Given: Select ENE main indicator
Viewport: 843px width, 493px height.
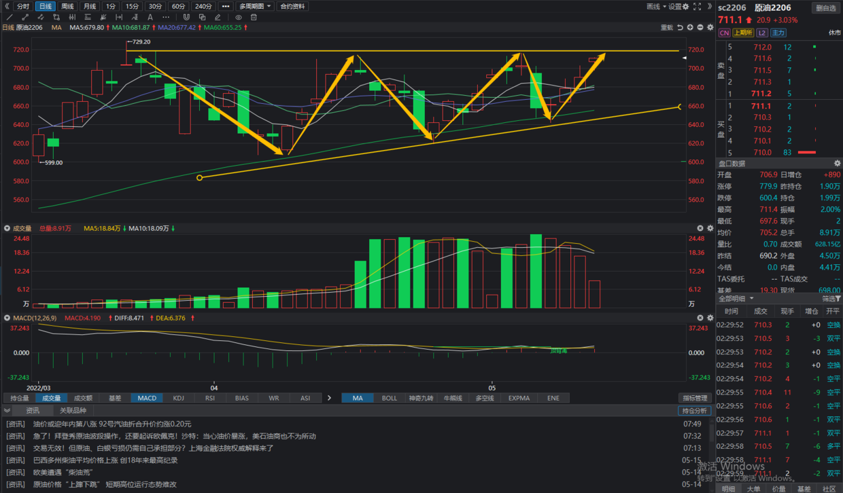Looking at the screenshot, I should (553, 398).
